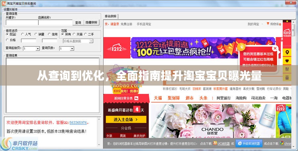Open the 查询起始页 dropdown
Screen dimensions: 298x151
pyautogui.click(x=31, y=49)
